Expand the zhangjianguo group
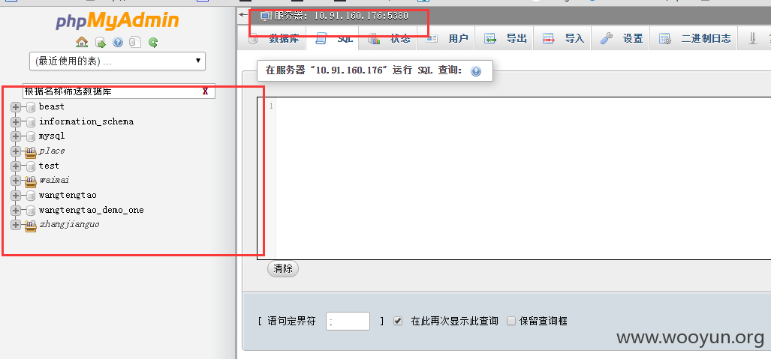 click(16, 225)
